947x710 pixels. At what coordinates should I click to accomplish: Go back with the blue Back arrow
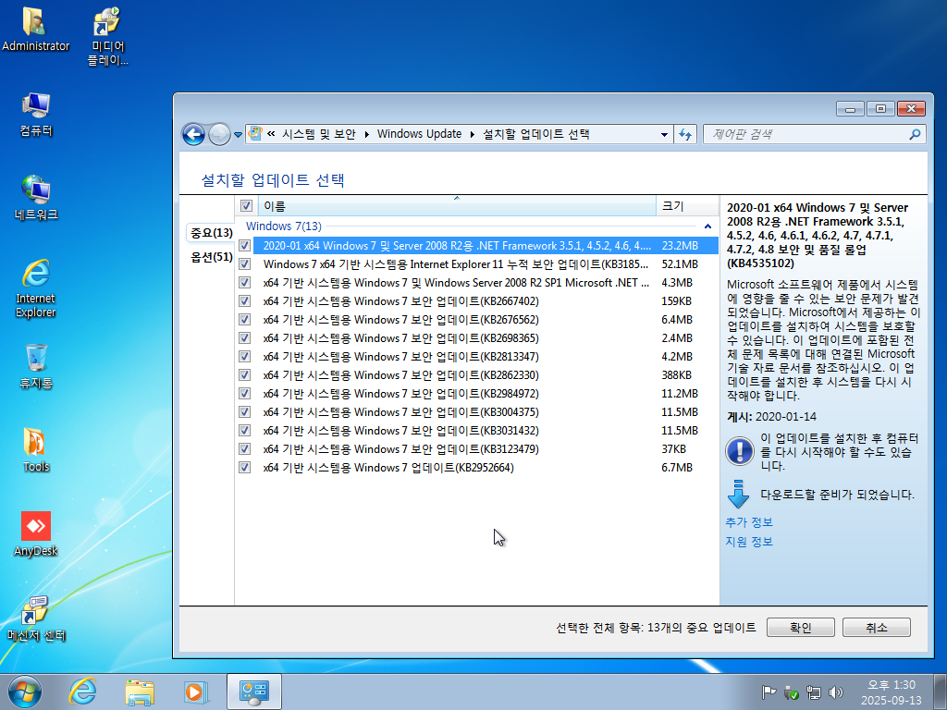(x=193, y=134)
